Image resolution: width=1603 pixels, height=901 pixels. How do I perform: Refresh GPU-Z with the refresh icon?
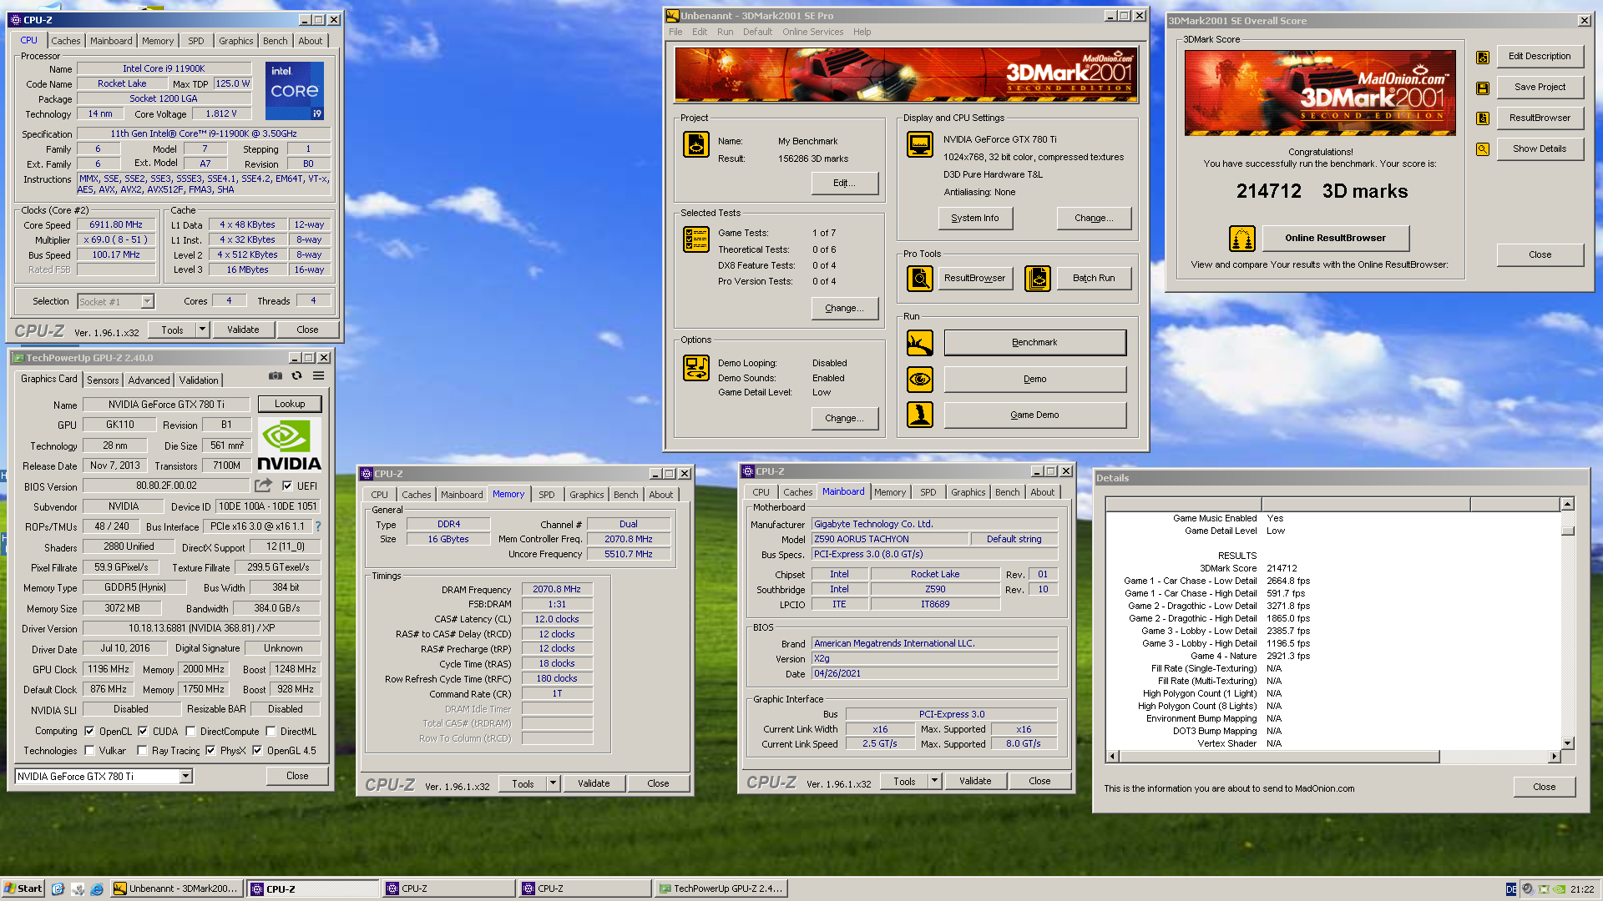(296, 376)
